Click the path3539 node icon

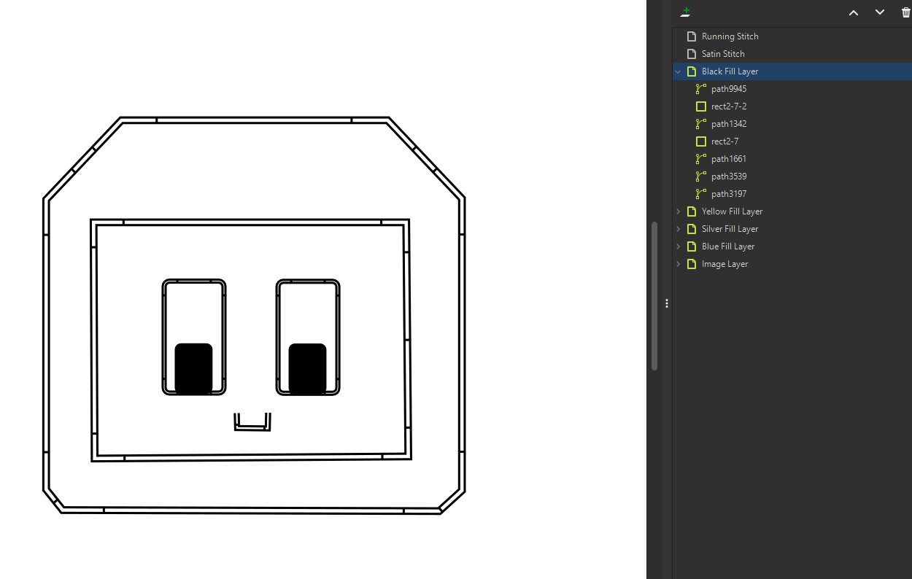tap(701, 176)
